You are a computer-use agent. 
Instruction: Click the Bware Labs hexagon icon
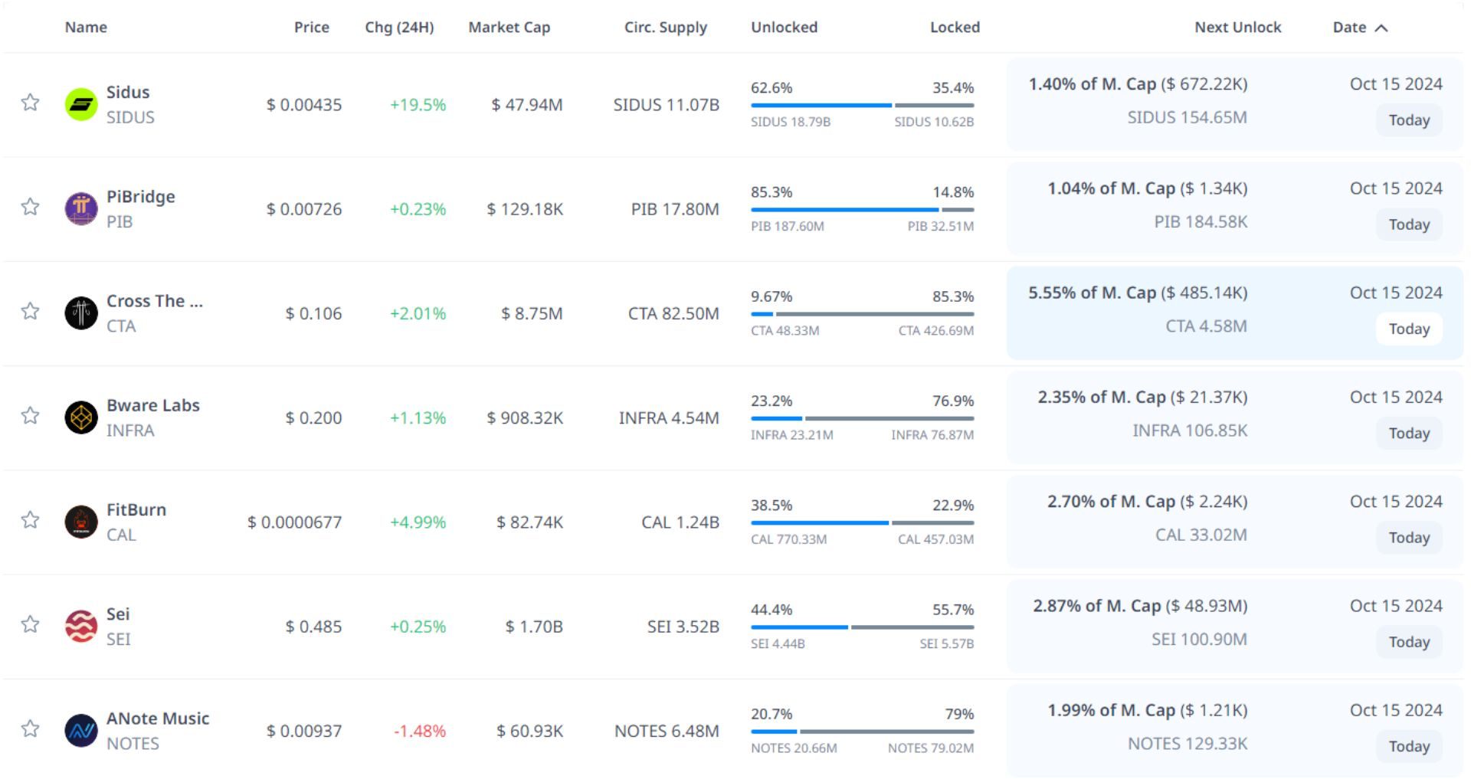(x=81, y=417)
